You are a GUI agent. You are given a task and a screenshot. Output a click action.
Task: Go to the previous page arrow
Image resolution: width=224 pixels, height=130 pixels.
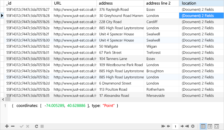[168, 126]
